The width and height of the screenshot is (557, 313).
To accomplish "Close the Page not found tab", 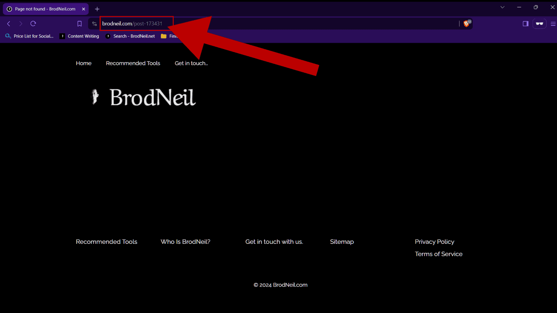I will pyautogui.click(x=84, y=9).
